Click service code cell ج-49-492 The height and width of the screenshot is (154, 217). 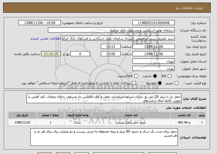(184, 122)
